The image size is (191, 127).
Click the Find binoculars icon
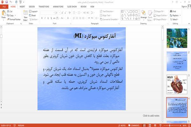coord(171,11)
